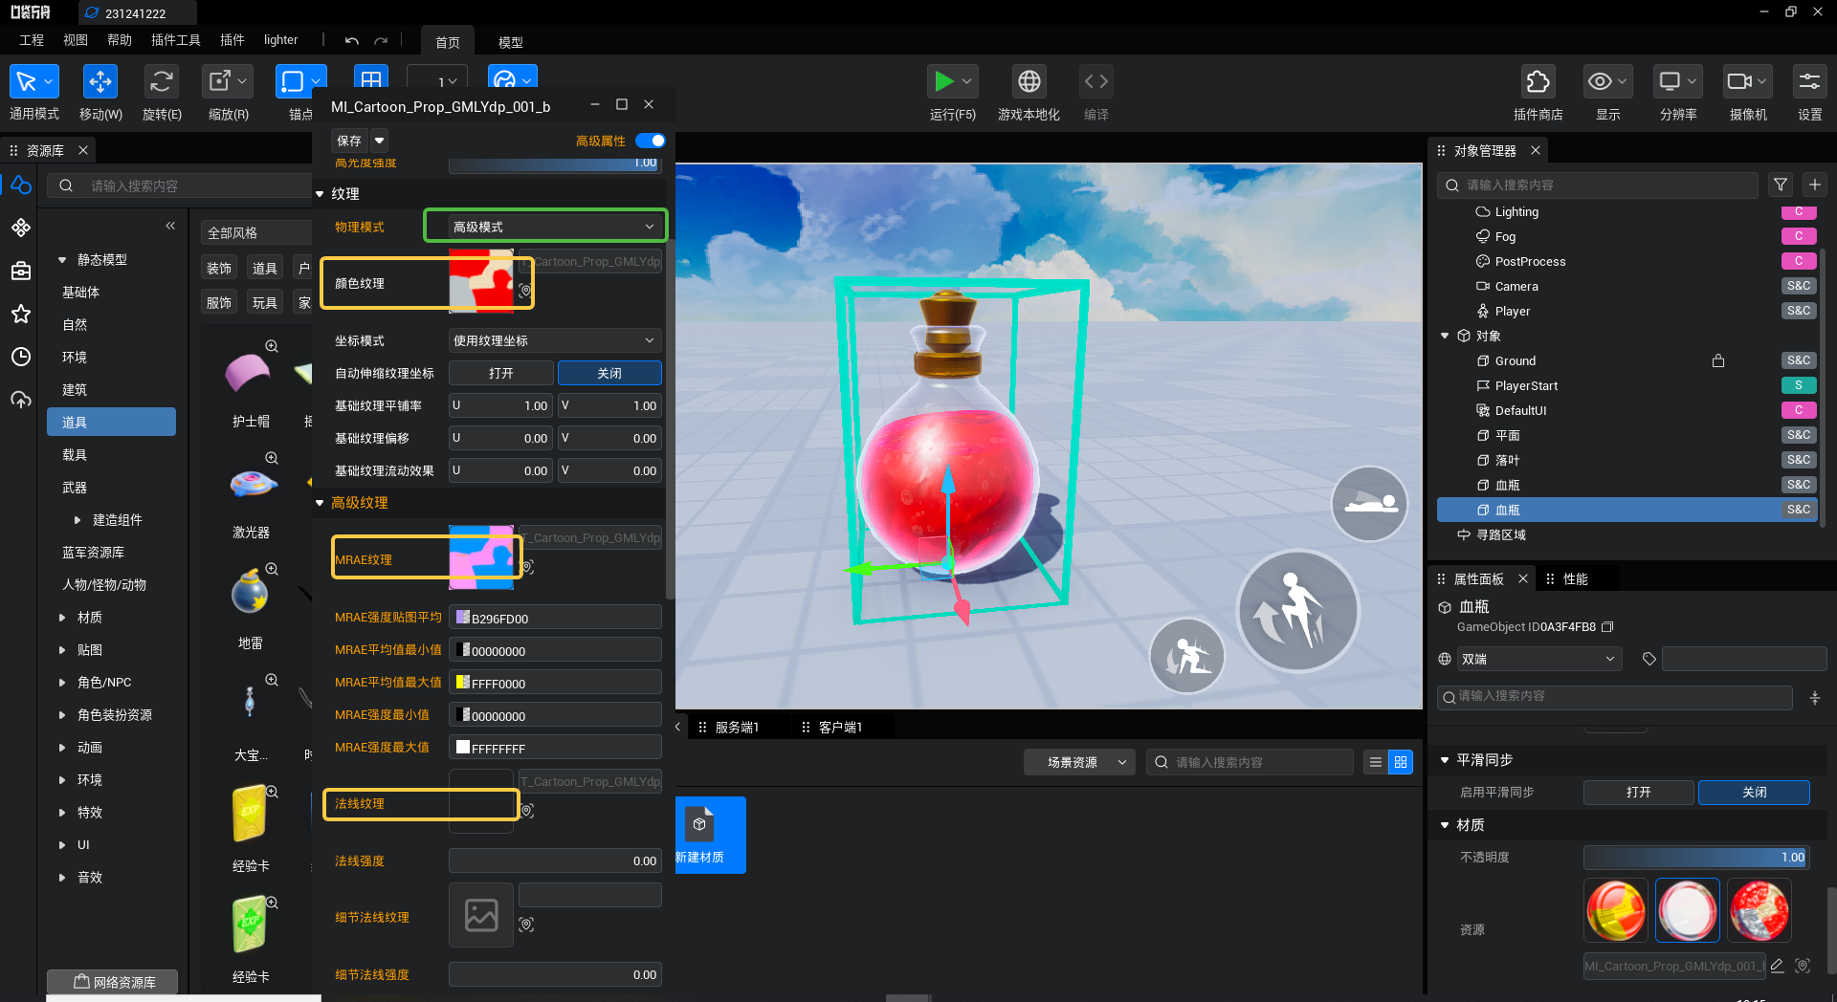Screen dimensions: 1837x1002
Task: Open the 插件工具 menu
Action: (176, 40)
